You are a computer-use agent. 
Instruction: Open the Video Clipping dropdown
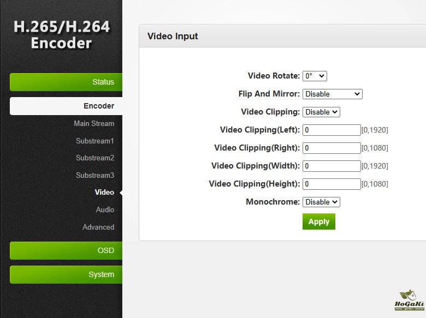pyautogui.click(x=321, y=112)
